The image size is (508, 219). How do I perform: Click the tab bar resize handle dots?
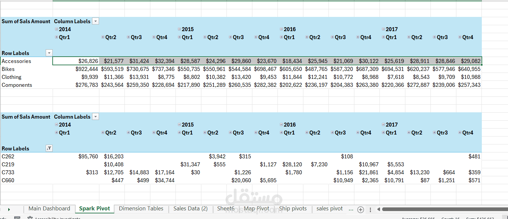pyautogui.click(x=370, y=209)
